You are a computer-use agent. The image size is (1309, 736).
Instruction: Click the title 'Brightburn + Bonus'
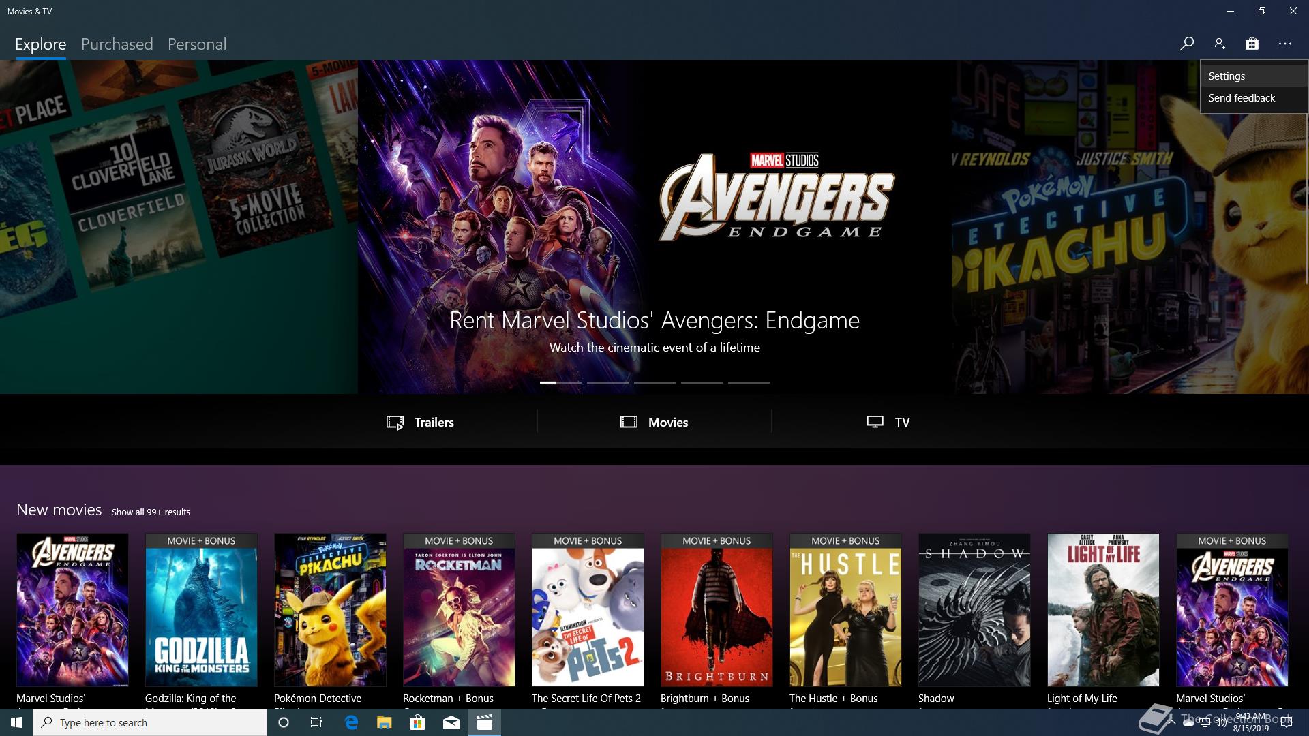point(705,699)
